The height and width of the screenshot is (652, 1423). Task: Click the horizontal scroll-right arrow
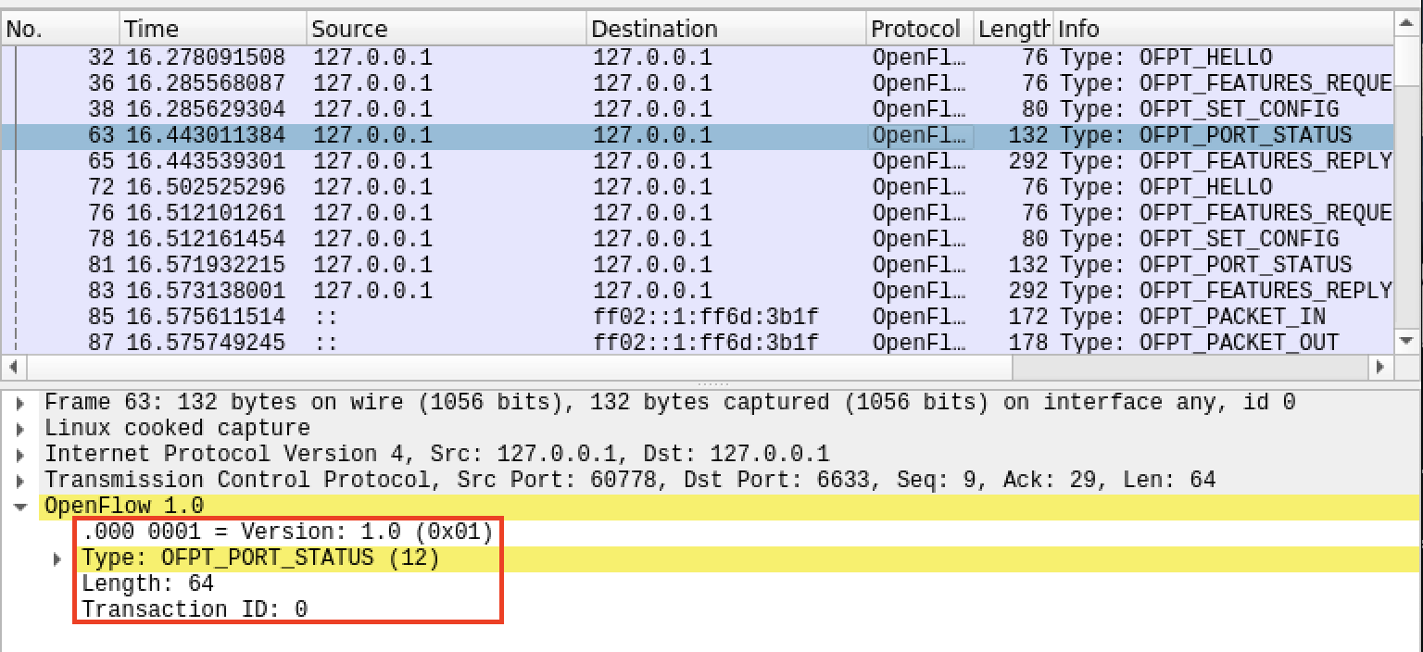pyautogui.click(x=1380, y=367)
